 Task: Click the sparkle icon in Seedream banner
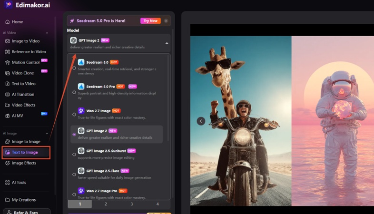[72, 21]
